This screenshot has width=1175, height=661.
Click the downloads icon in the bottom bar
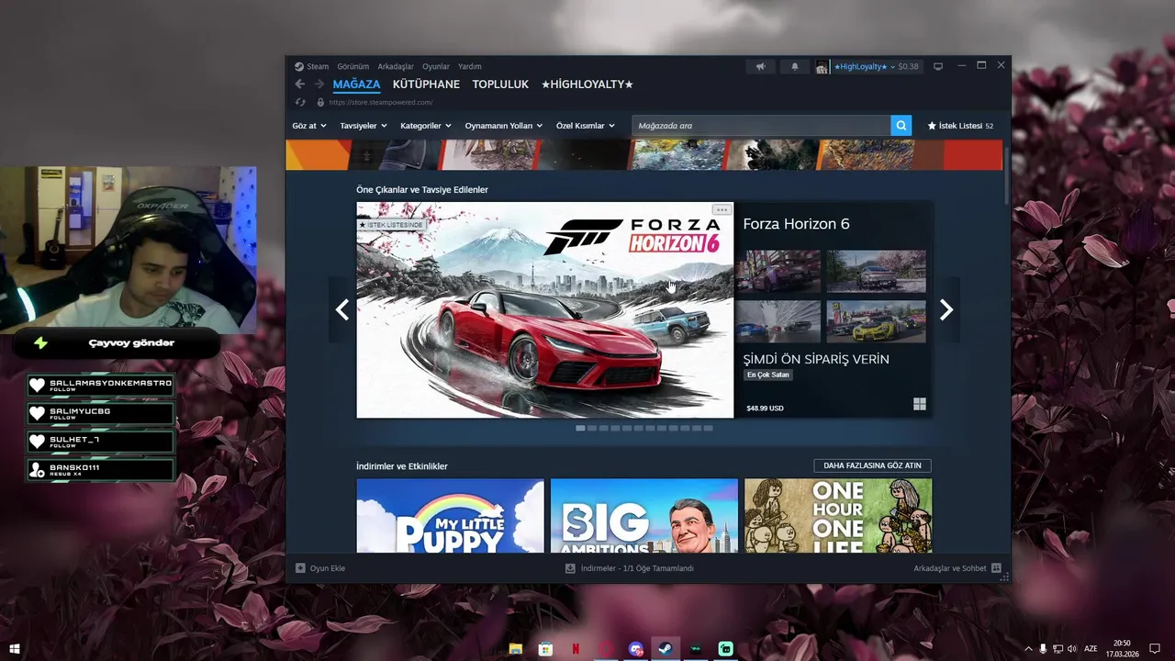tap(571, 568)
